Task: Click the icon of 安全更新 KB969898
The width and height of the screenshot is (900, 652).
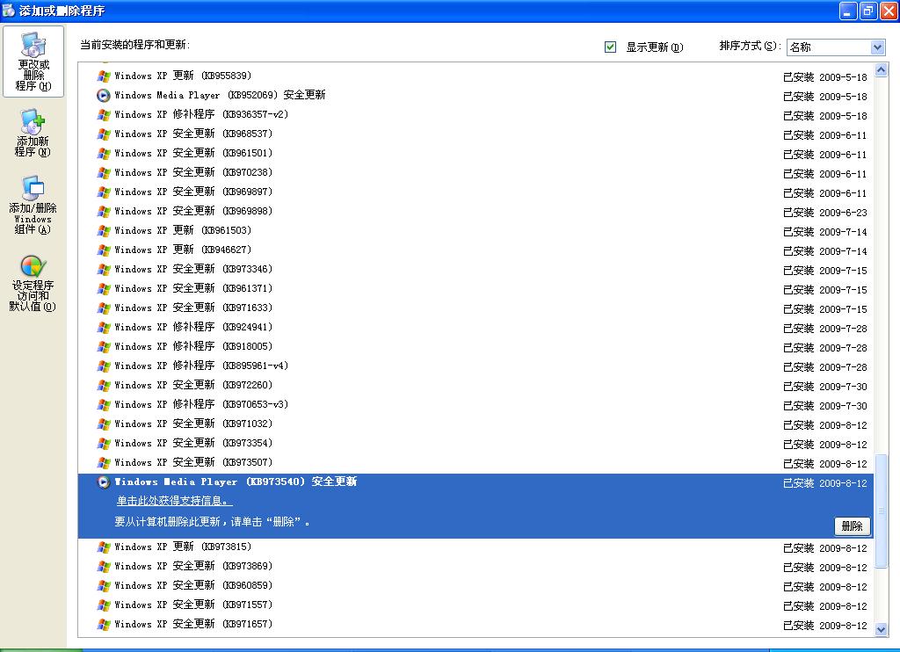Action: [x=104, y=211]
